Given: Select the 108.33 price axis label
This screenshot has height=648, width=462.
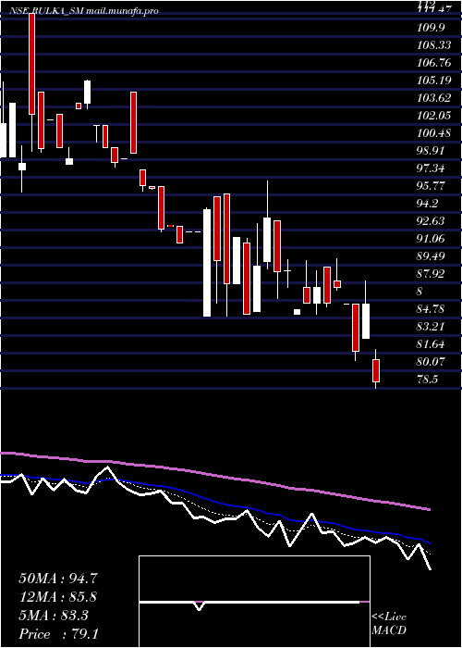Looking at the screenshot, I should (434, 45).
